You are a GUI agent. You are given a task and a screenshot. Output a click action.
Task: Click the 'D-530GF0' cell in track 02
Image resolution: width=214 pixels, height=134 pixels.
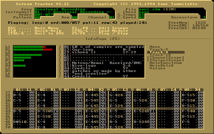(48, 111)
